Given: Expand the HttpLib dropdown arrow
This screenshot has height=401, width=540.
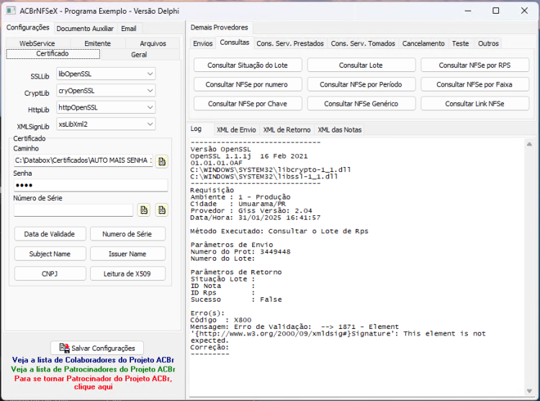Looking at the screenshot, I should pos(150,107).
